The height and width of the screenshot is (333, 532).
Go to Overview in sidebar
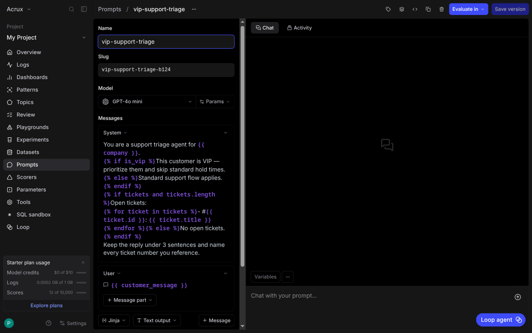(47, 52)
